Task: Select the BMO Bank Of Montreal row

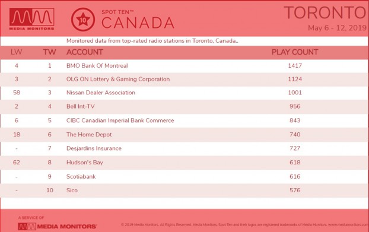Action: (x=184, y=66)
